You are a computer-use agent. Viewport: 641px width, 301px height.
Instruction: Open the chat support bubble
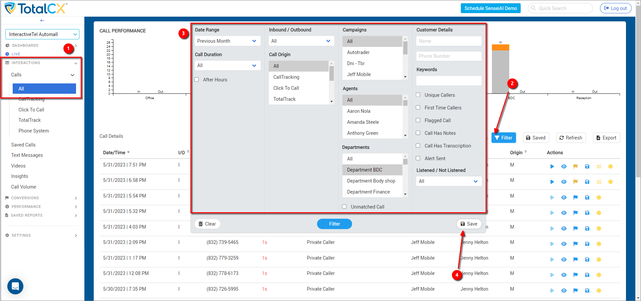point(15,286)
